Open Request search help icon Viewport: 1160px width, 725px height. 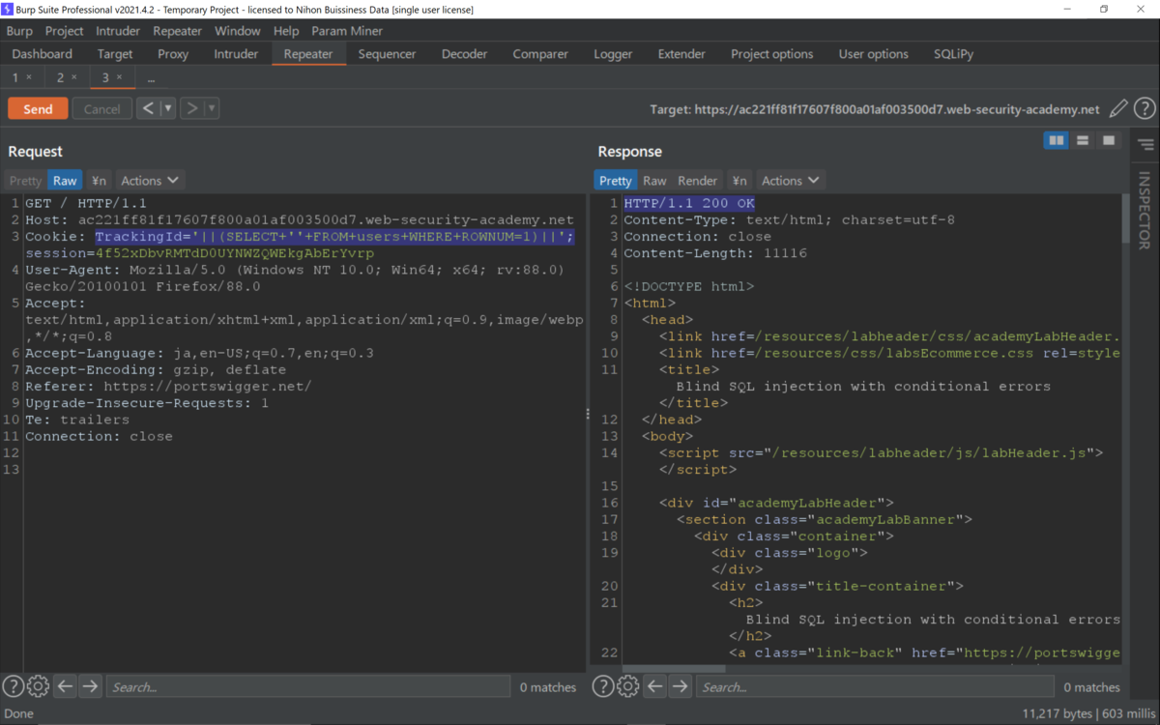click(x=13, y=686)
